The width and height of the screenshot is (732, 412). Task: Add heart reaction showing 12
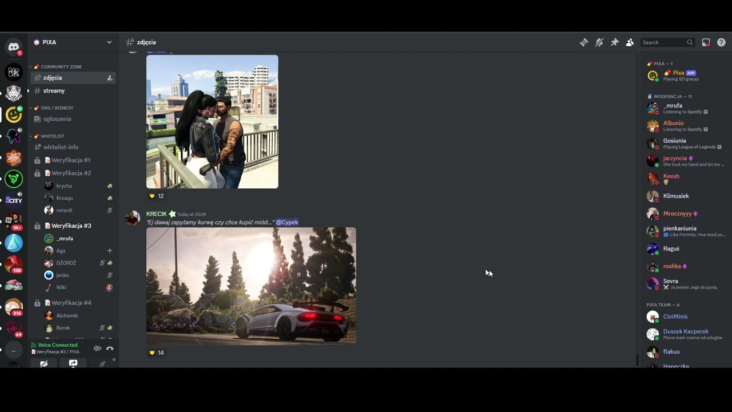(157, 196)
